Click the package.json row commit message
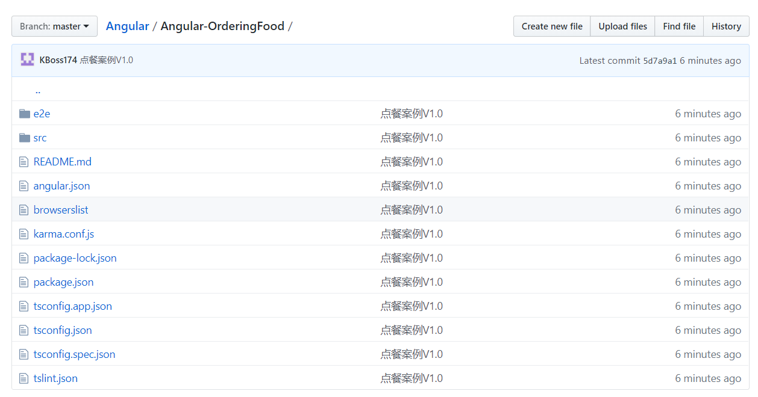Viewport: 758px width, 397px height. coord(412,282)
